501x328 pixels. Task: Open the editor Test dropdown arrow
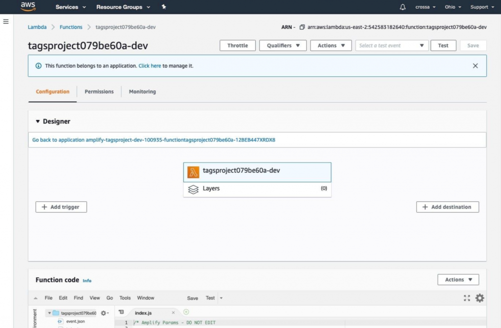tap(221, 298)
